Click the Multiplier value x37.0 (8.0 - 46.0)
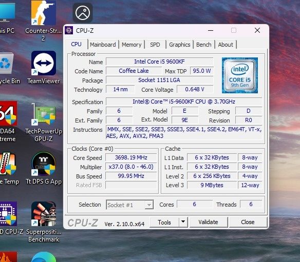 click(x=131, y=167)
